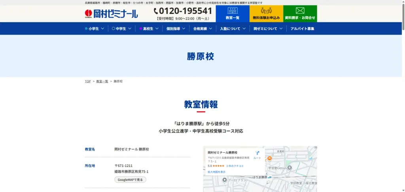This screenshot has height=192, width=405.
Task: Click 学研教室 小坂北教室 label on the map
Action: (x=303, y=183)
